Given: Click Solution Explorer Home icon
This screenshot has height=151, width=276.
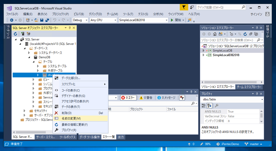Looking at the screenshot, I should pos(215,34).
